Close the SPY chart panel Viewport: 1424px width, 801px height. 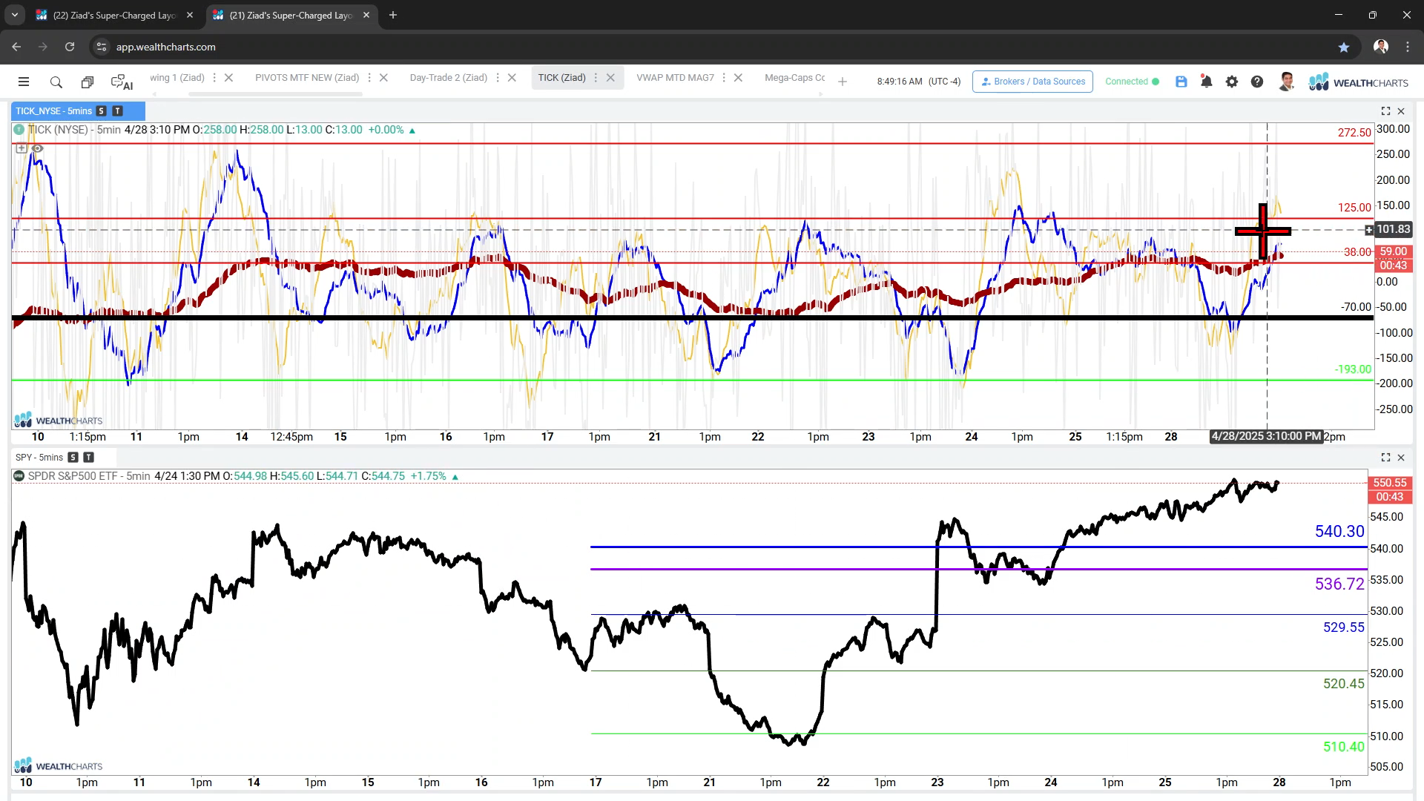coord(1401,458)
